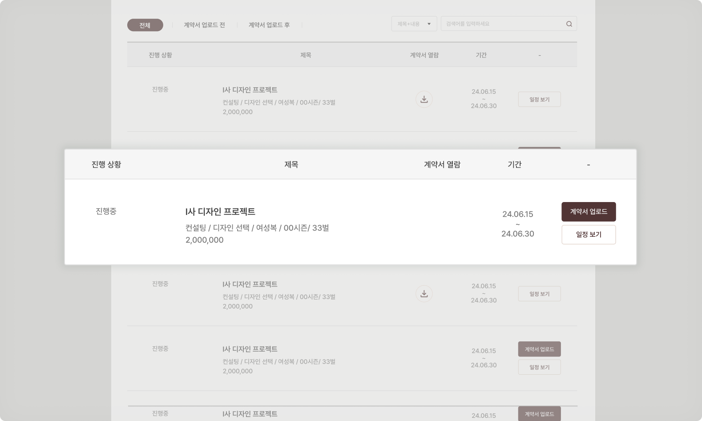
Task: Open 일정 보기 in row just below highlighted card
Action: point(539,294)
